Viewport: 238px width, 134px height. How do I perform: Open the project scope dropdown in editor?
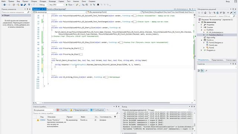pos(59,12)
